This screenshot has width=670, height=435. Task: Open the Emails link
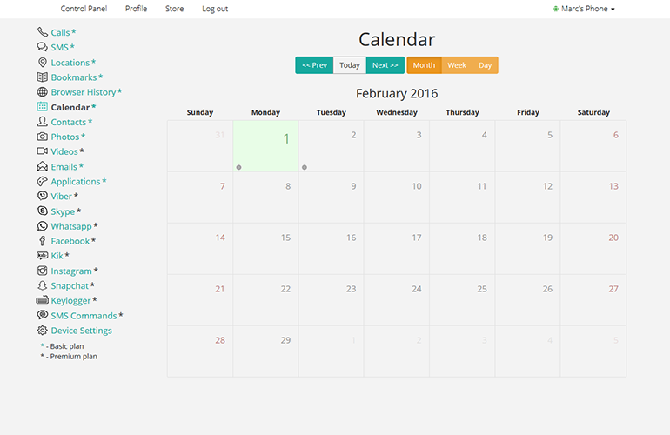point(64,167)
